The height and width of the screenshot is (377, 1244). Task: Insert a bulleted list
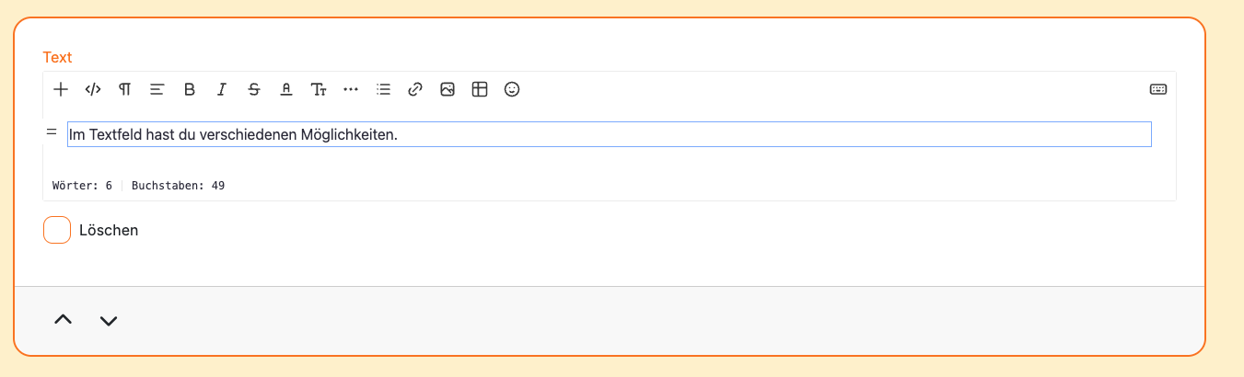click(x=384, y=89)
